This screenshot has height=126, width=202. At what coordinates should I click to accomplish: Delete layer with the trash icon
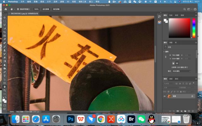coord(193,111)
